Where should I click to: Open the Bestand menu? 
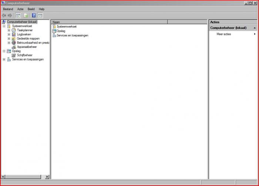[x=8, y=9]
